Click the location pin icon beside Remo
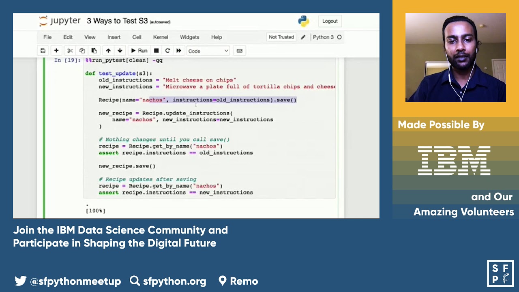This screenshot has width=519, height=292. pos(223,281)
